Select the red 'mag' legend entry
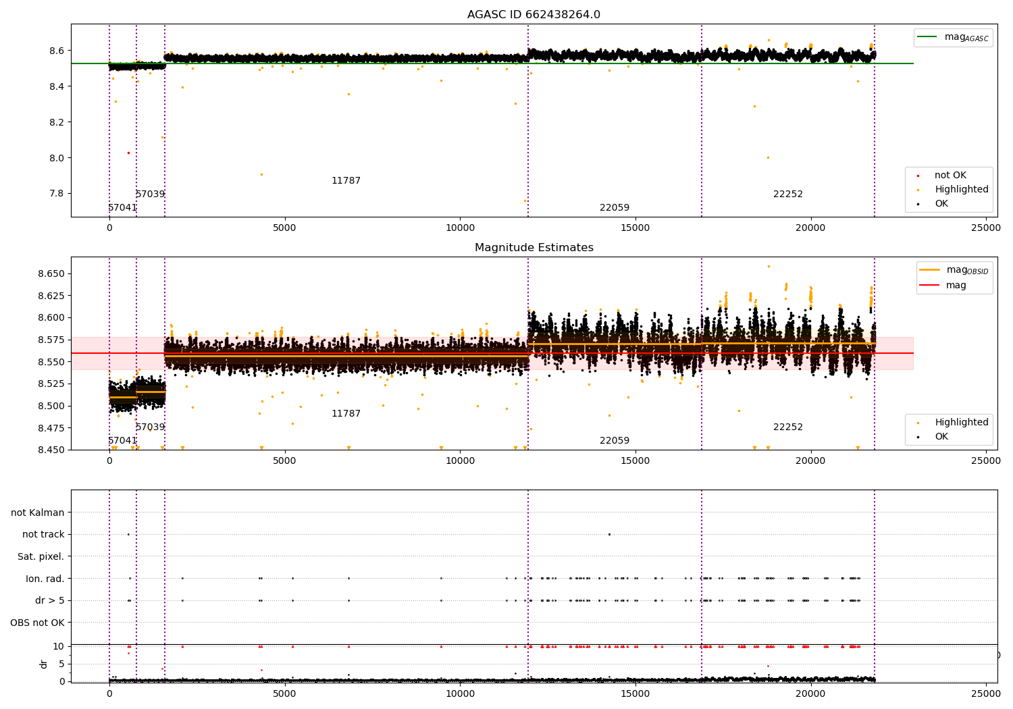 pos(943,286)
